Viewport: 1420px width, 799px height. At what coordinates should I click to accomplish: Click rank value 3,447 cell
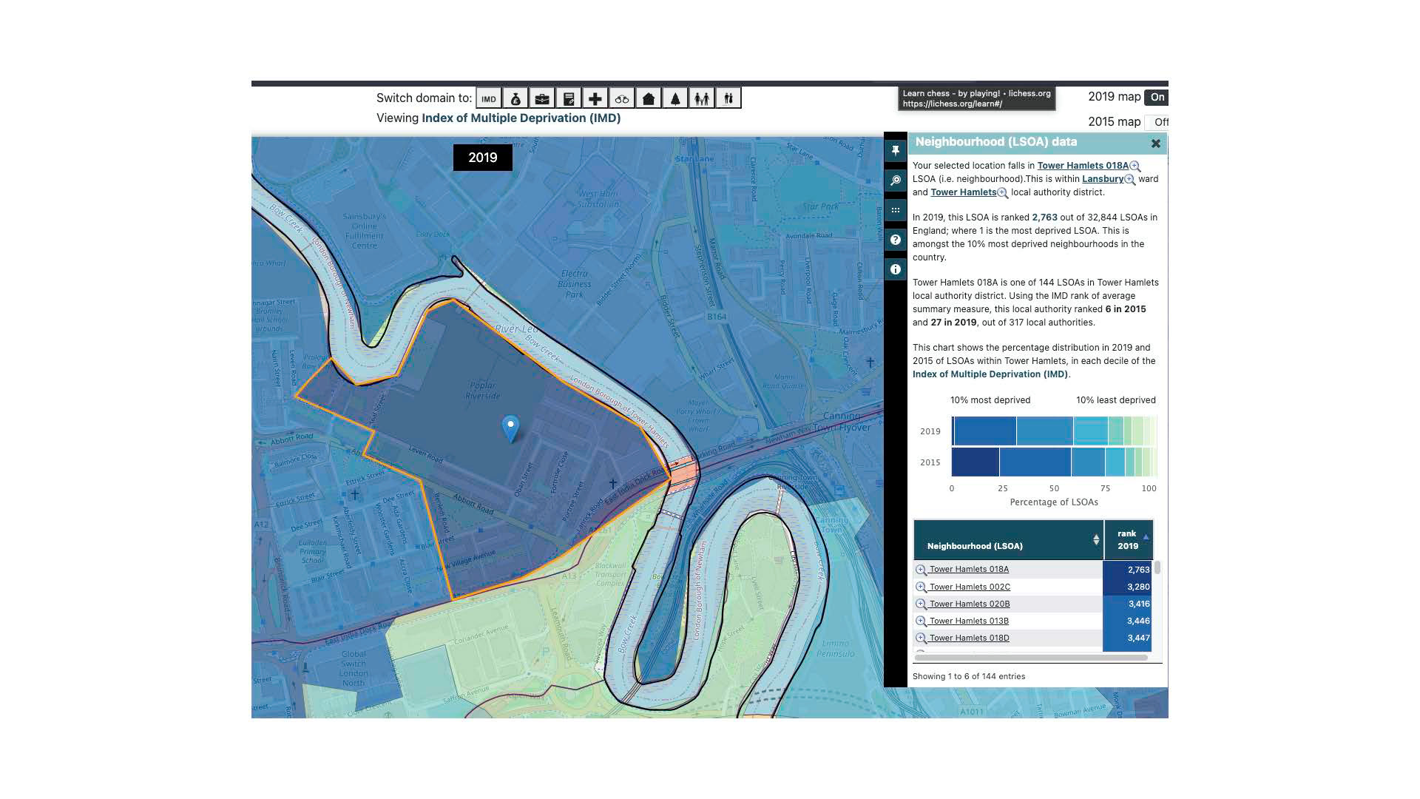(1127, 638)
